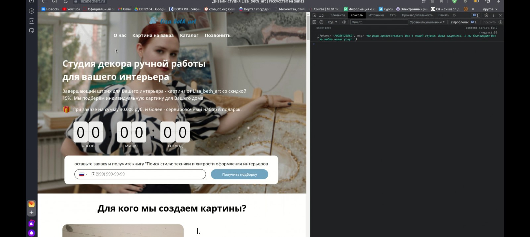Switch to the Консоль tab

[x=357, y=15]
